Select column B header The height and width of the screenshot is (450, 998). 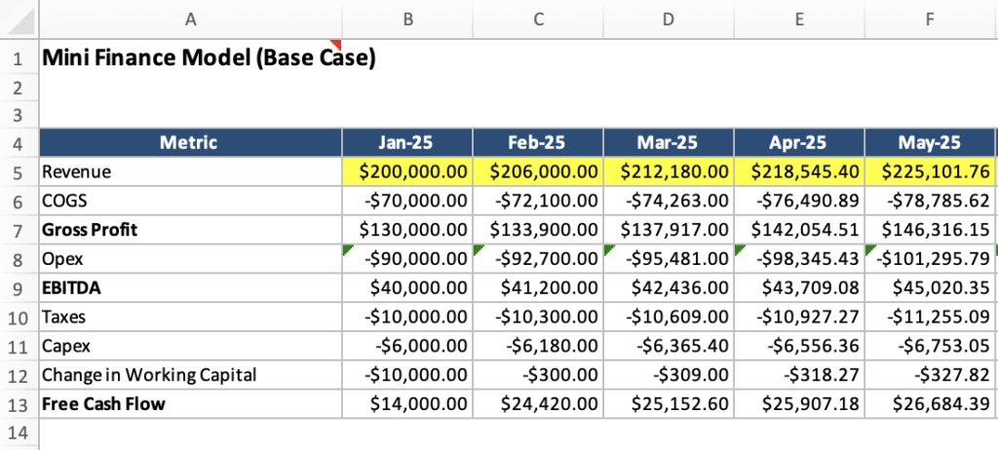407,19
